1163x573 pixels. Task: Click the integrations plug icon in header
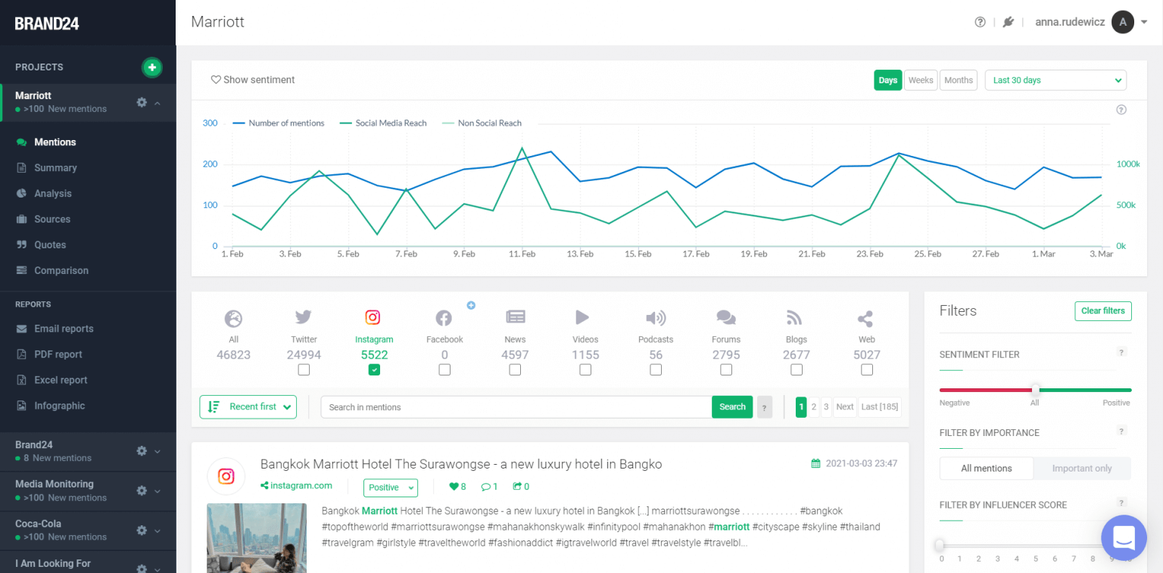point(1008,22)
